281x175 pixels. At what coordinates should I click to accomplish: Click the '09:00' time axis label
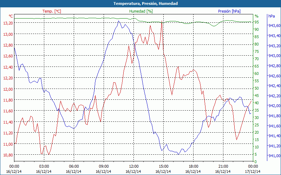pos(104,167)
